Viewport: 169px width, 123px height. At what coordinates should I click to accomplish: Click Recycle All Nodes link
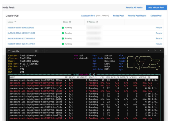tap(134, 7)
